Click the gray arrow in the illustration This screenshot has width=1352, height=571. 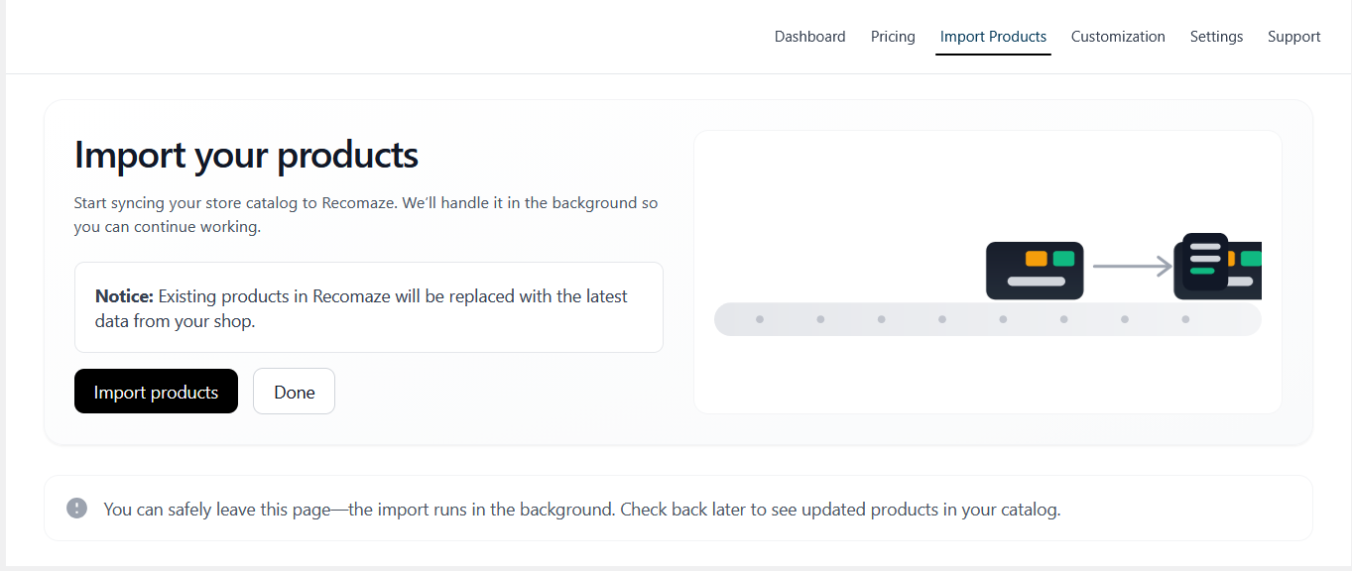click(x=1132, y=266)
